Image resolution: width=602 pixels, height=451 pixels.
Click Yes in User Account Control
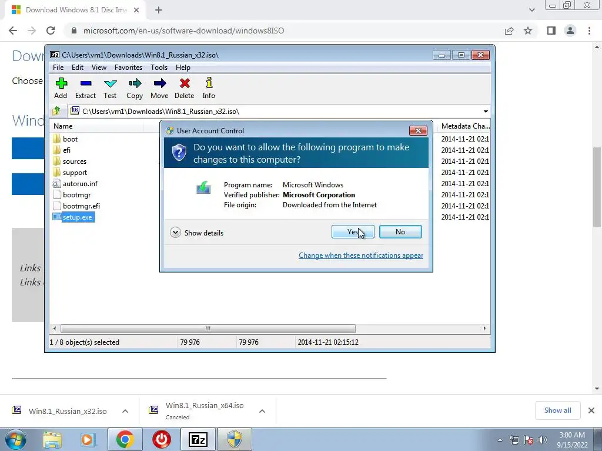coord(353,231)
